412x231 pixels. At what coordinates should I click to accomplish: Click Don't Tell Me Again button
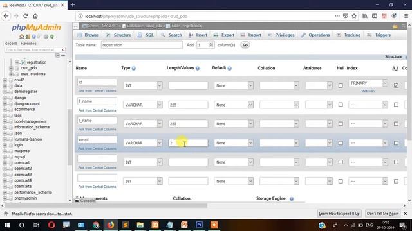(383, 214)
